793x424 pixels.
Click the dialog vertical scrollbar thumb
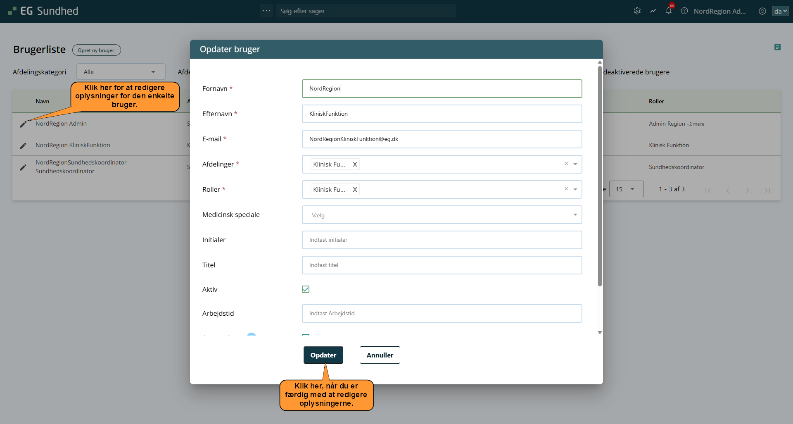pos(600,176)
